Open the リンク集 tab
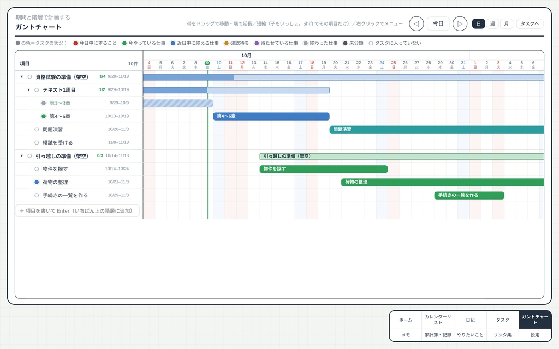This screenshot has width=559, height=349. pyautogui.click(x=502, y=335)
